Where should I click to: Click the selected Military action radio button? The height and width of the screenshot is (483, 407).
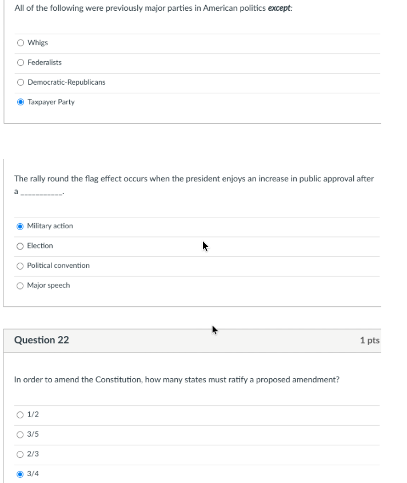point(21,226)
